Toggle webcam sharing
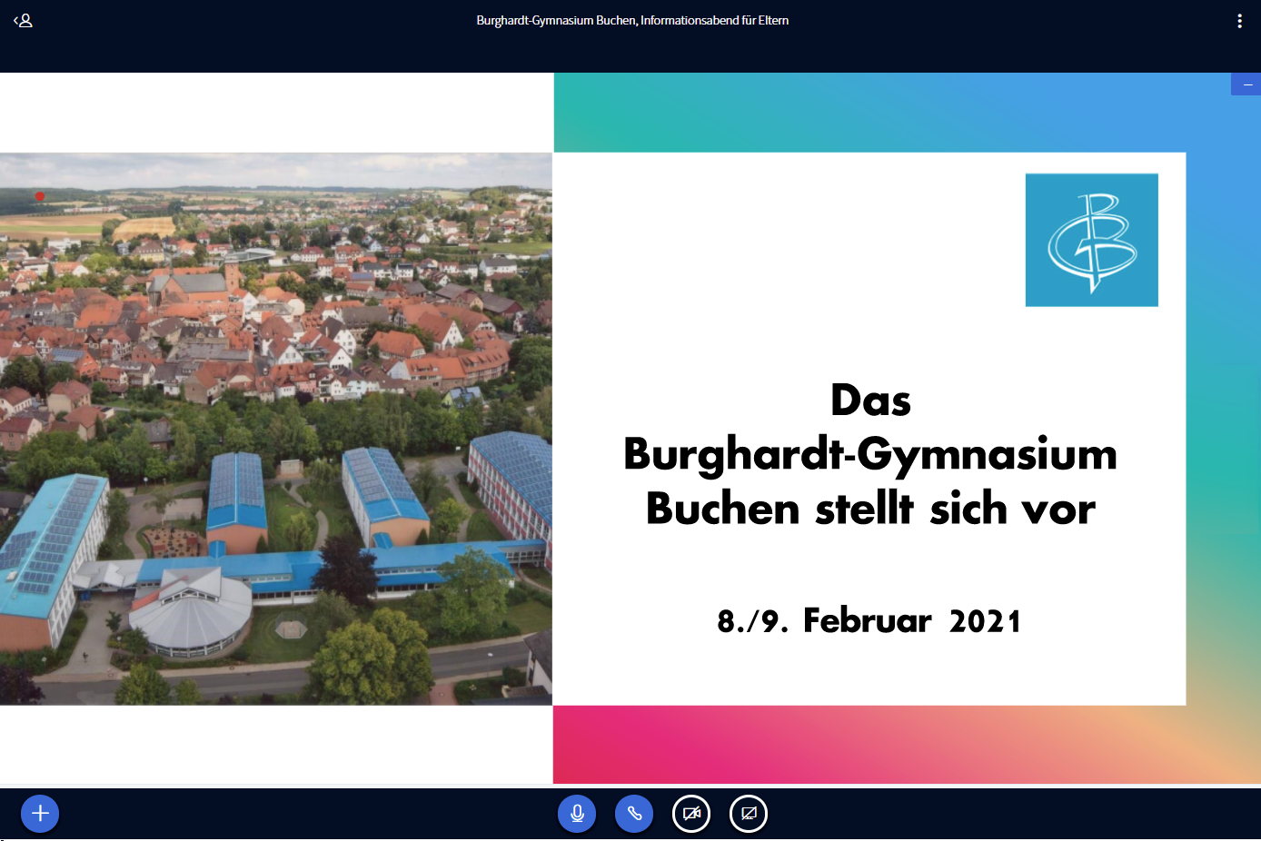Viewport: 1261px width, 841px height. tap(691, 814)
